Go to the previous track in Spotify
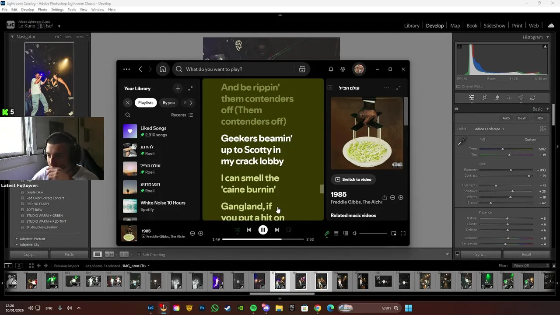560x315 pixels. 249,230
